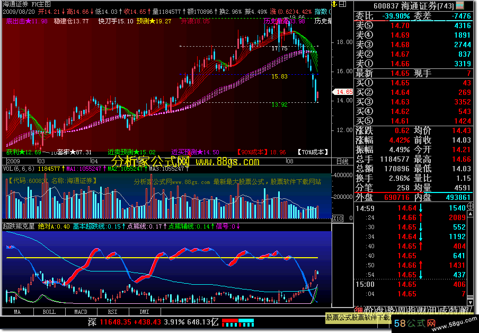Image resolution: width=479 pixels, height=333 pixels.
Task: Click the 卖① row priced 14.66
Action: 413,64
